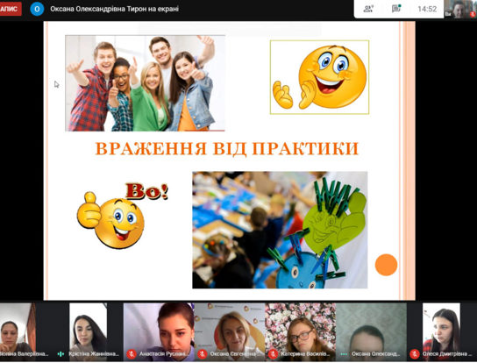The width and height of the screenshot is (477, 363).
Task: Click the self-view thumbnail in top corner
Action: 460,9
